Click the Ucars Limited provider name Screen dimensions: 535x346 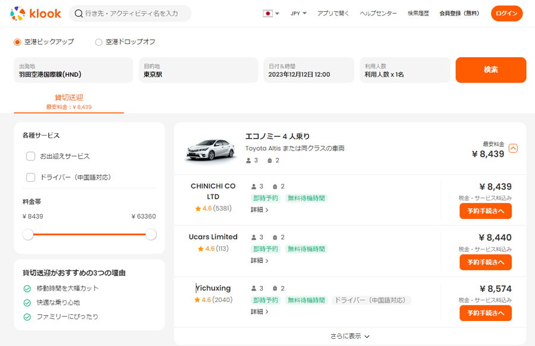pos(213,237)
